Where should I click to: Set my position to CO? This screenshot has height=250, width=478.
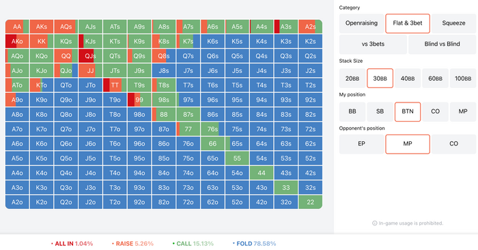pyautogui.click(x=436, y=111)
